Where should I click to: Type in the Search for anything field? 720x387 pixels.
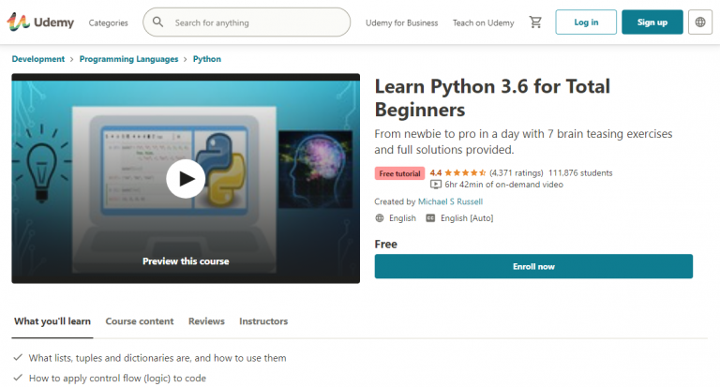(258, 22)
